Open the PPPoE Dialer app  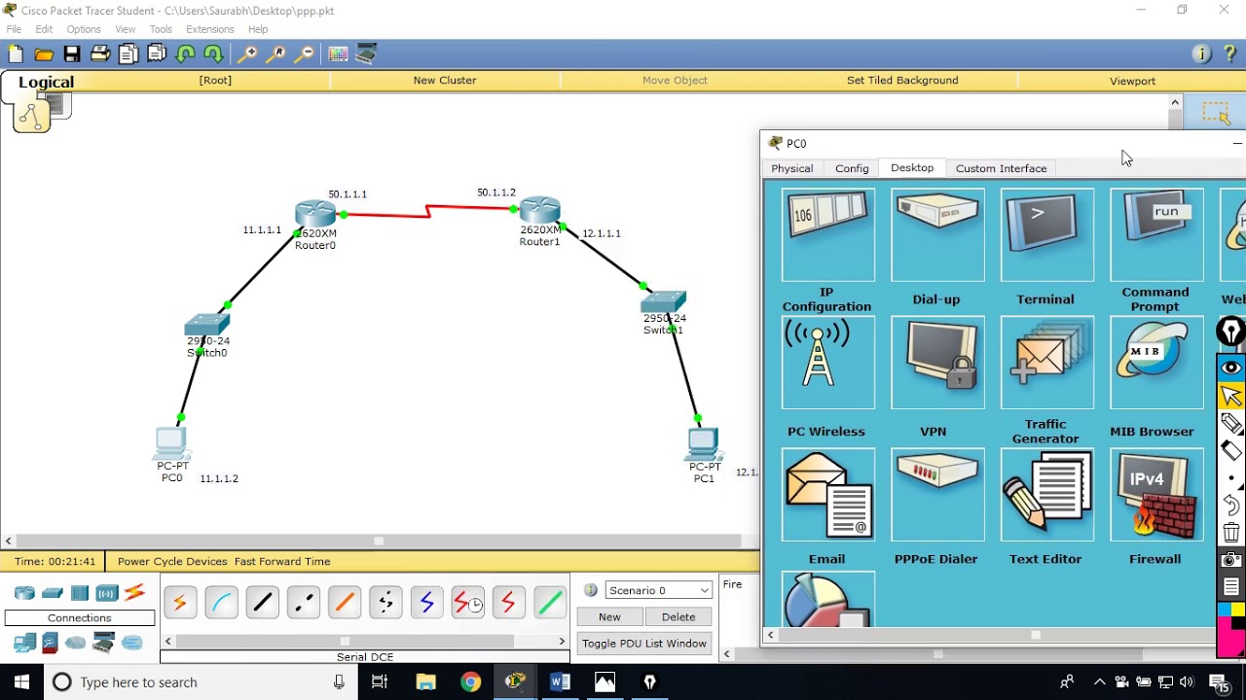(x=937, y=494)
